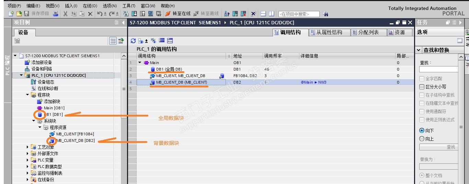469x184 pixels.
Task: Open the 编辑(E) menu
Action: pyautogui.click(x=33, y=6)
